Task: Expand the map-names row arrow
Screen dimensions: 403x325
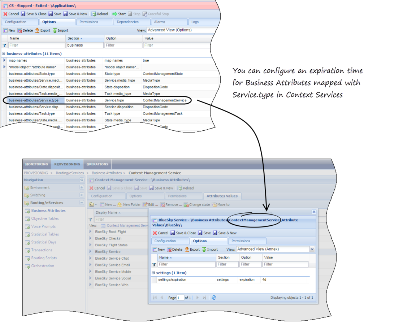Action: tap(4, 60)
